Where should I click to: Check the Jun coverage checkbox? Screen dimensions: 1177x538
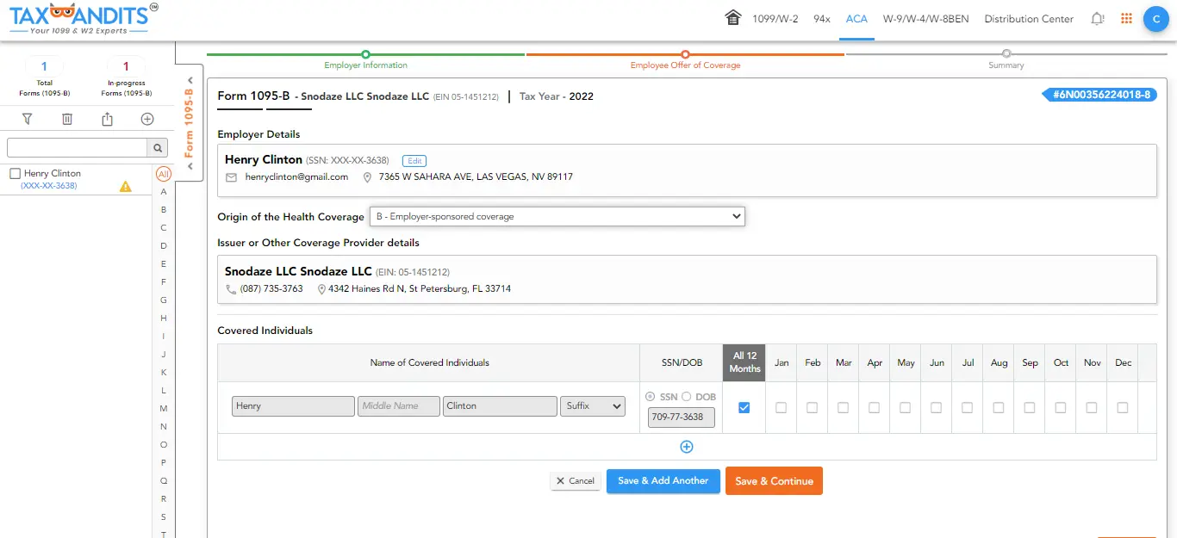936,407
